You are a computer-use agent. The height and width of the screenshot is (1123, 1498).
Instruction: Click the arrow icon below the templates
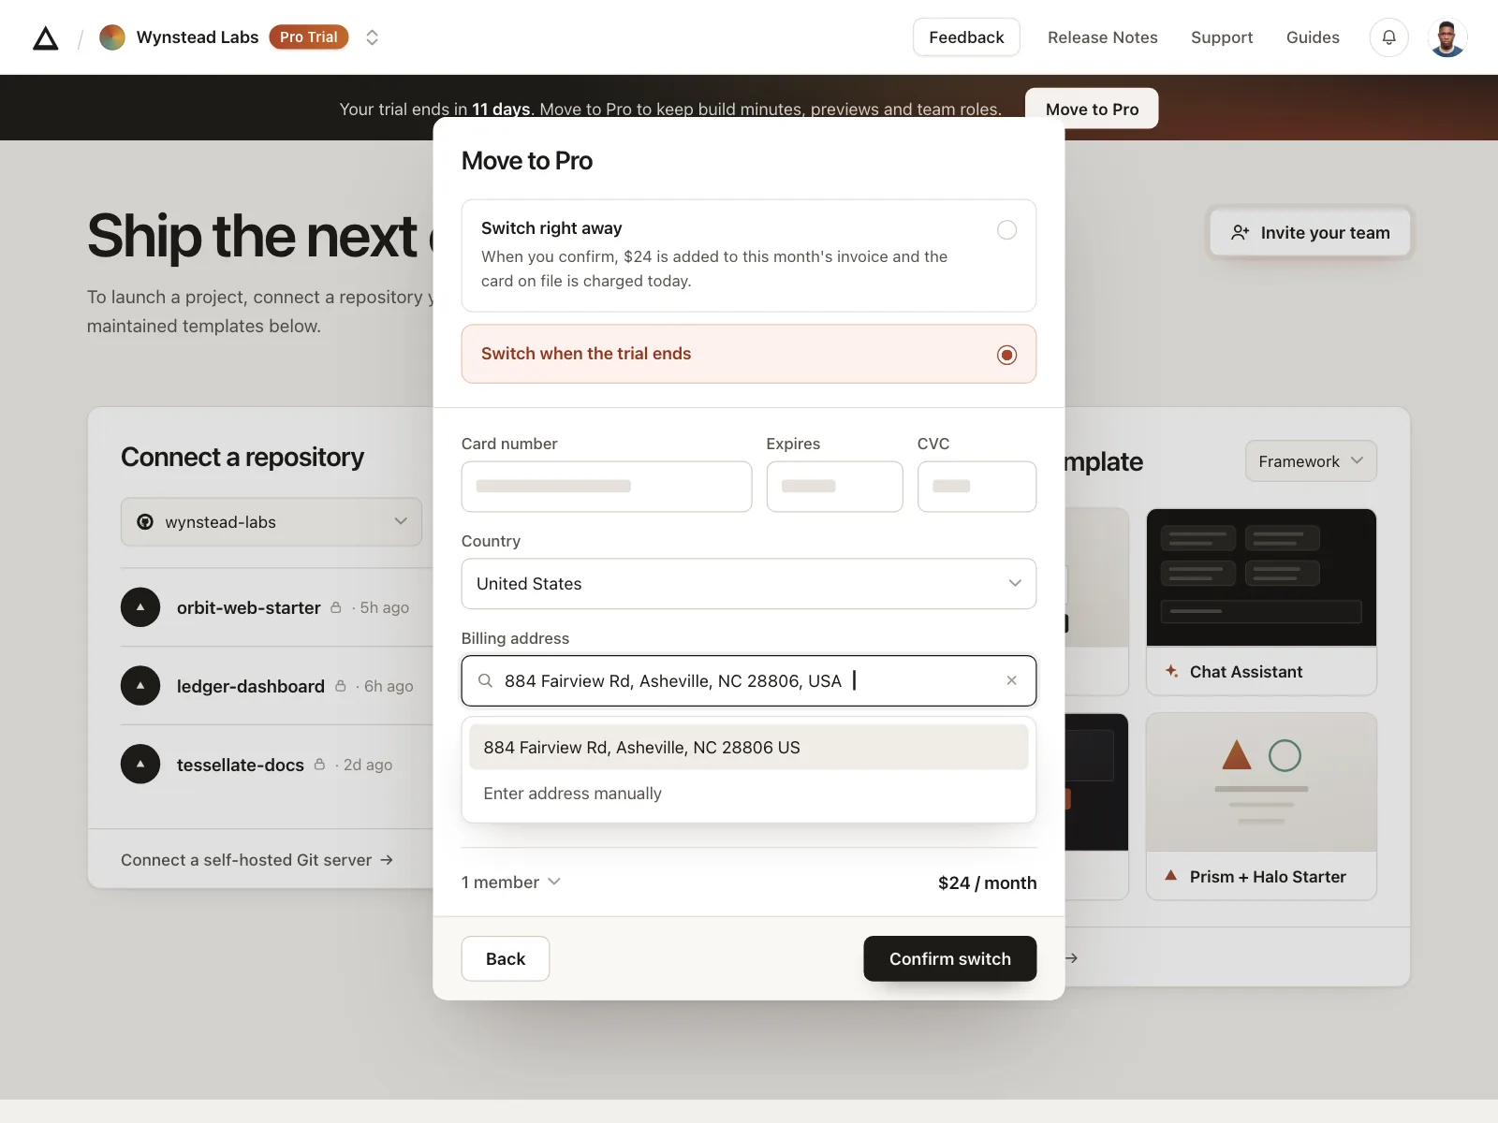pyautogui.click(x=1072, y=958)
